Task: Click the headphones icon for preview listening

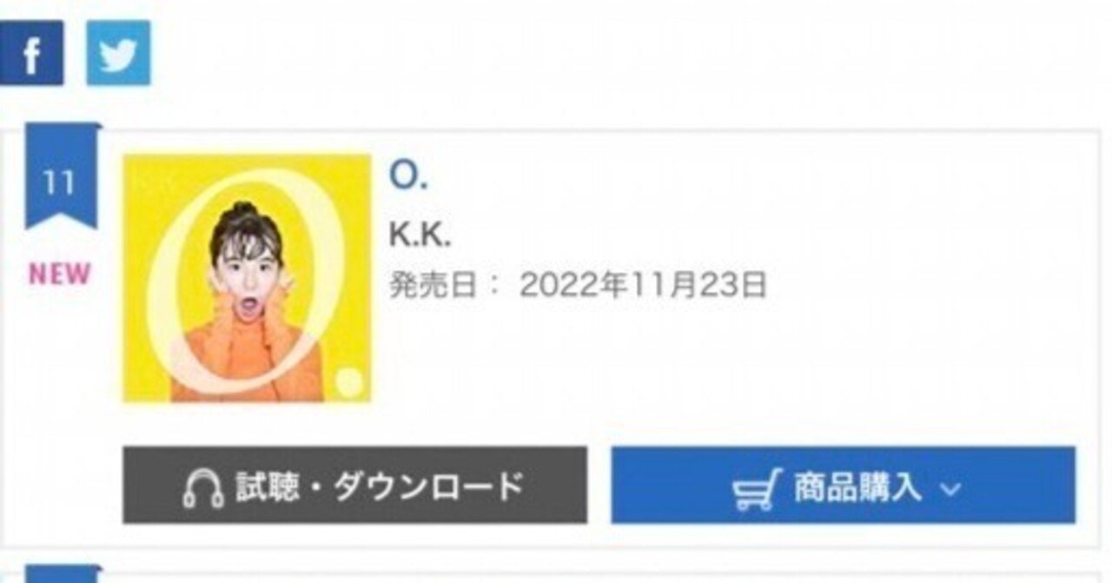Action: pos(204,489)
